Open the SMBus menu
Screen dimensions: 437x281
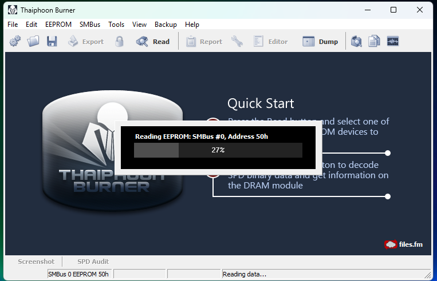pyautogui.click(x=90, y=25)
